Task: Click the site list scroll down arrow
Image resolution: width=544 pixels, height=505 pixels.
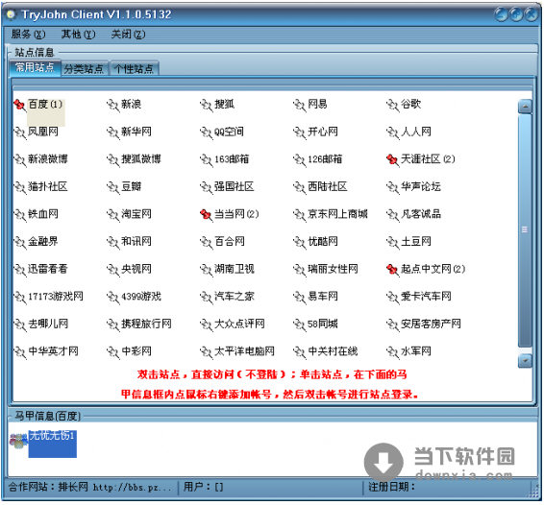Action: (x=525, y=361)
